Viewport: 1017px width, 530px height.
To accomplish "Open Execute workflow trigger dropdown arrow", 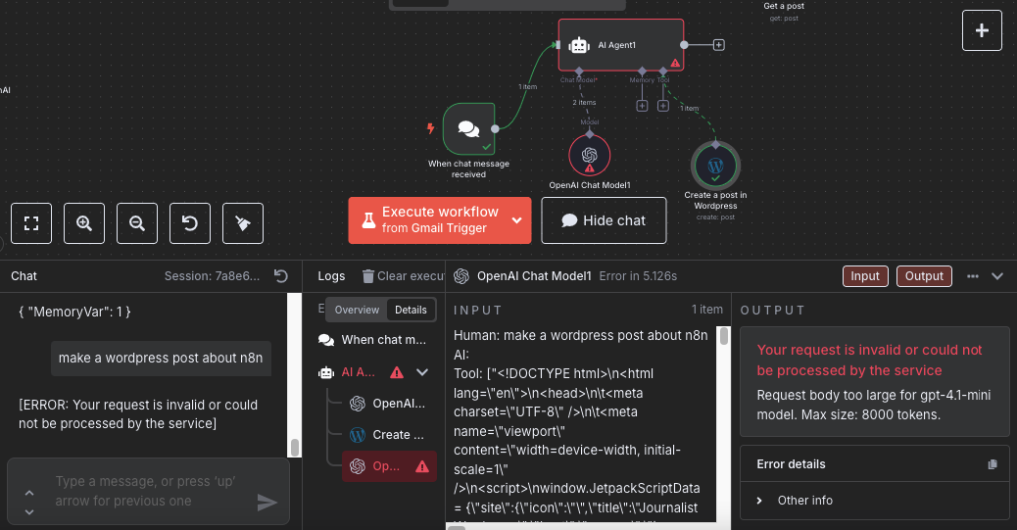I will coord(517,220).
